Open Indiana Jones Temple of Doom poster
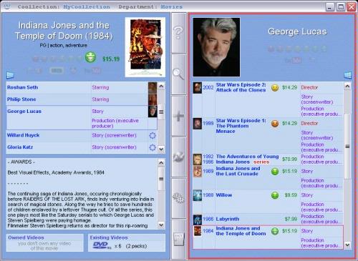The image size is (358, 261). coord(145,47)
